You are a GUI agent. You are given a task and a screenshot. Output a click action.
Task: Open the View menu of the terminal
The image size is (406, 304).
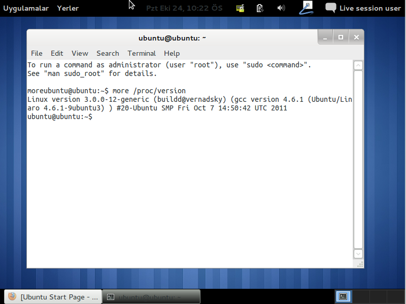click(x=79, y=53)
